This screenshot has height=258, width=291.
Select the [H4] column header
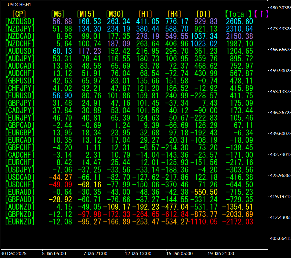coord(174,14)
